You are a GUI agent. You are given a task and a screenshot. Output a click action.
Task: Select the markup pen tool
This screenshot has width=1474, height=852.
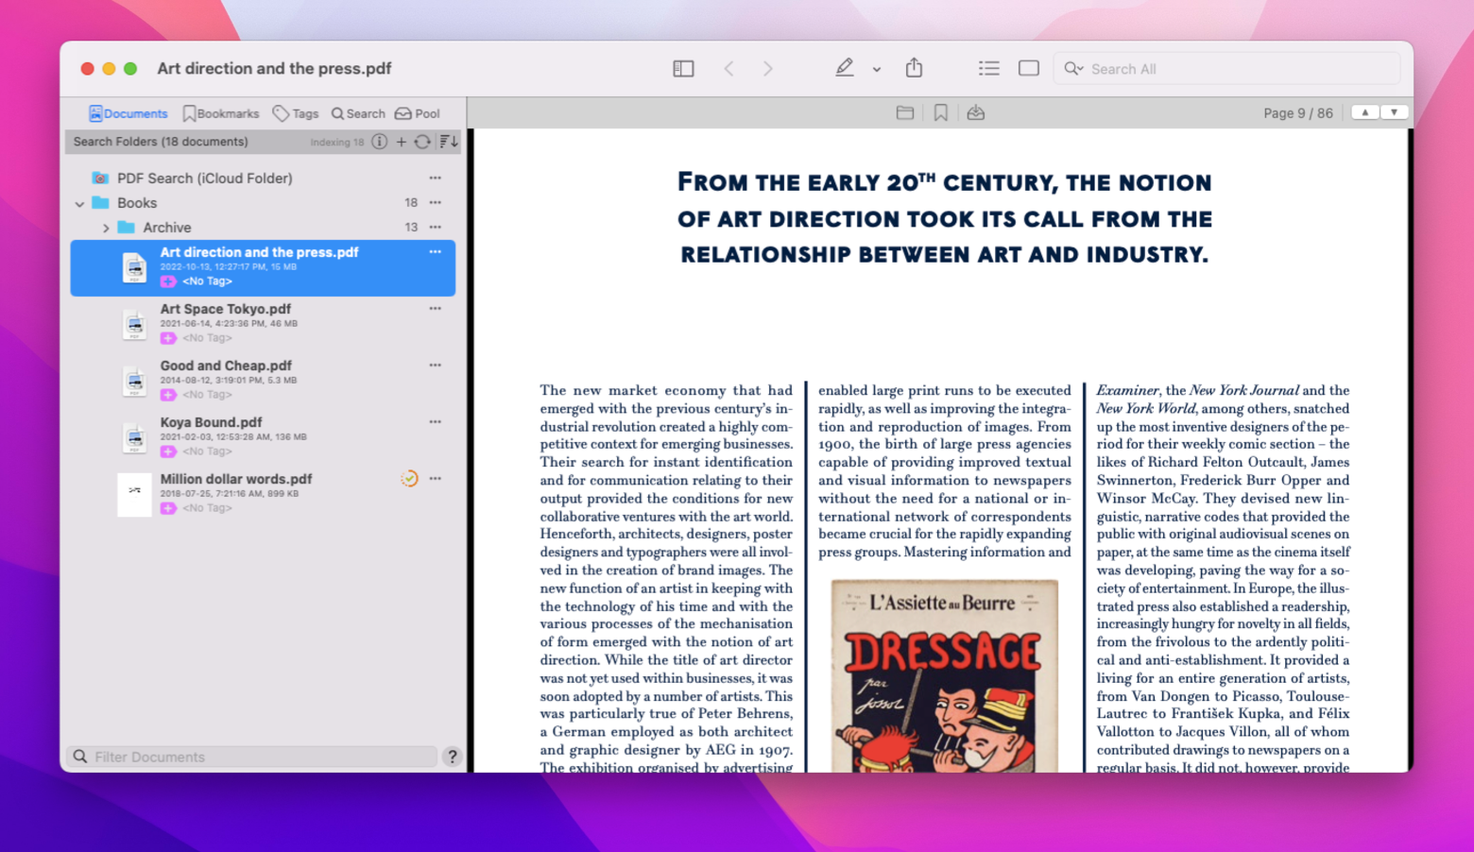pos(844,67)
